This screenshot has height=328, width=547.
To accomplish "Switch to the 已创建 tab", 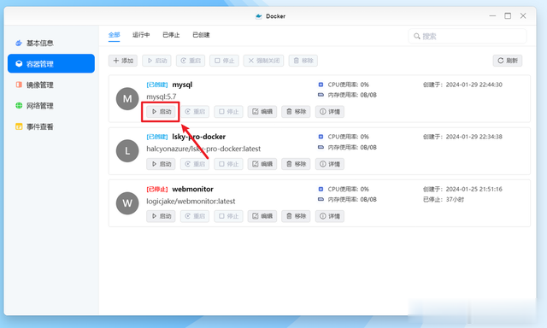I will (201, 35).
